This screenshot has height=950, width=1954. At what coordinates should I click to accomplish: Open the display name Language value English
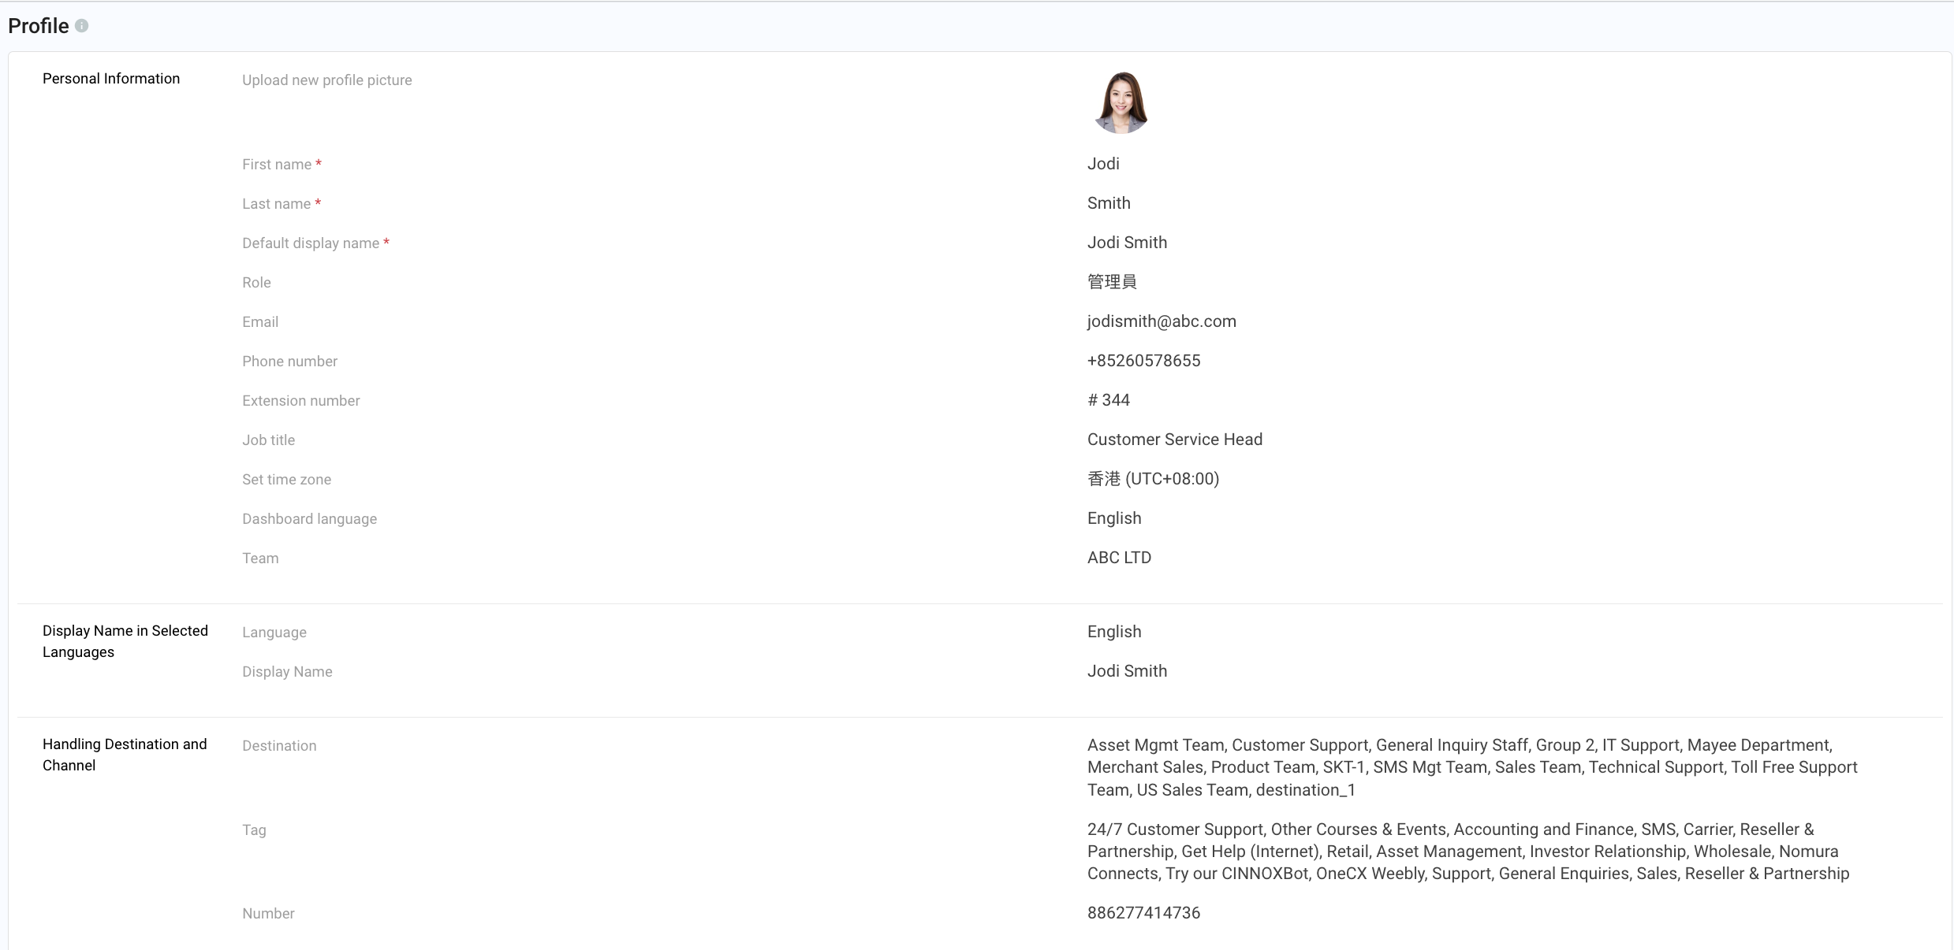[1114, 632]
